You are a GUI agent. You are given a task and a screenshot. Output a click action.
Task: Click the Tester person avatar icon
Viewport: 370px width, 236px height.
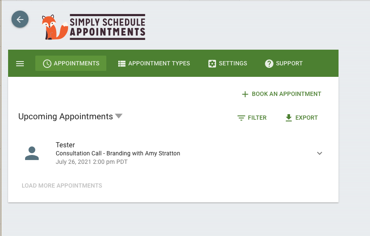coord(32,153)
